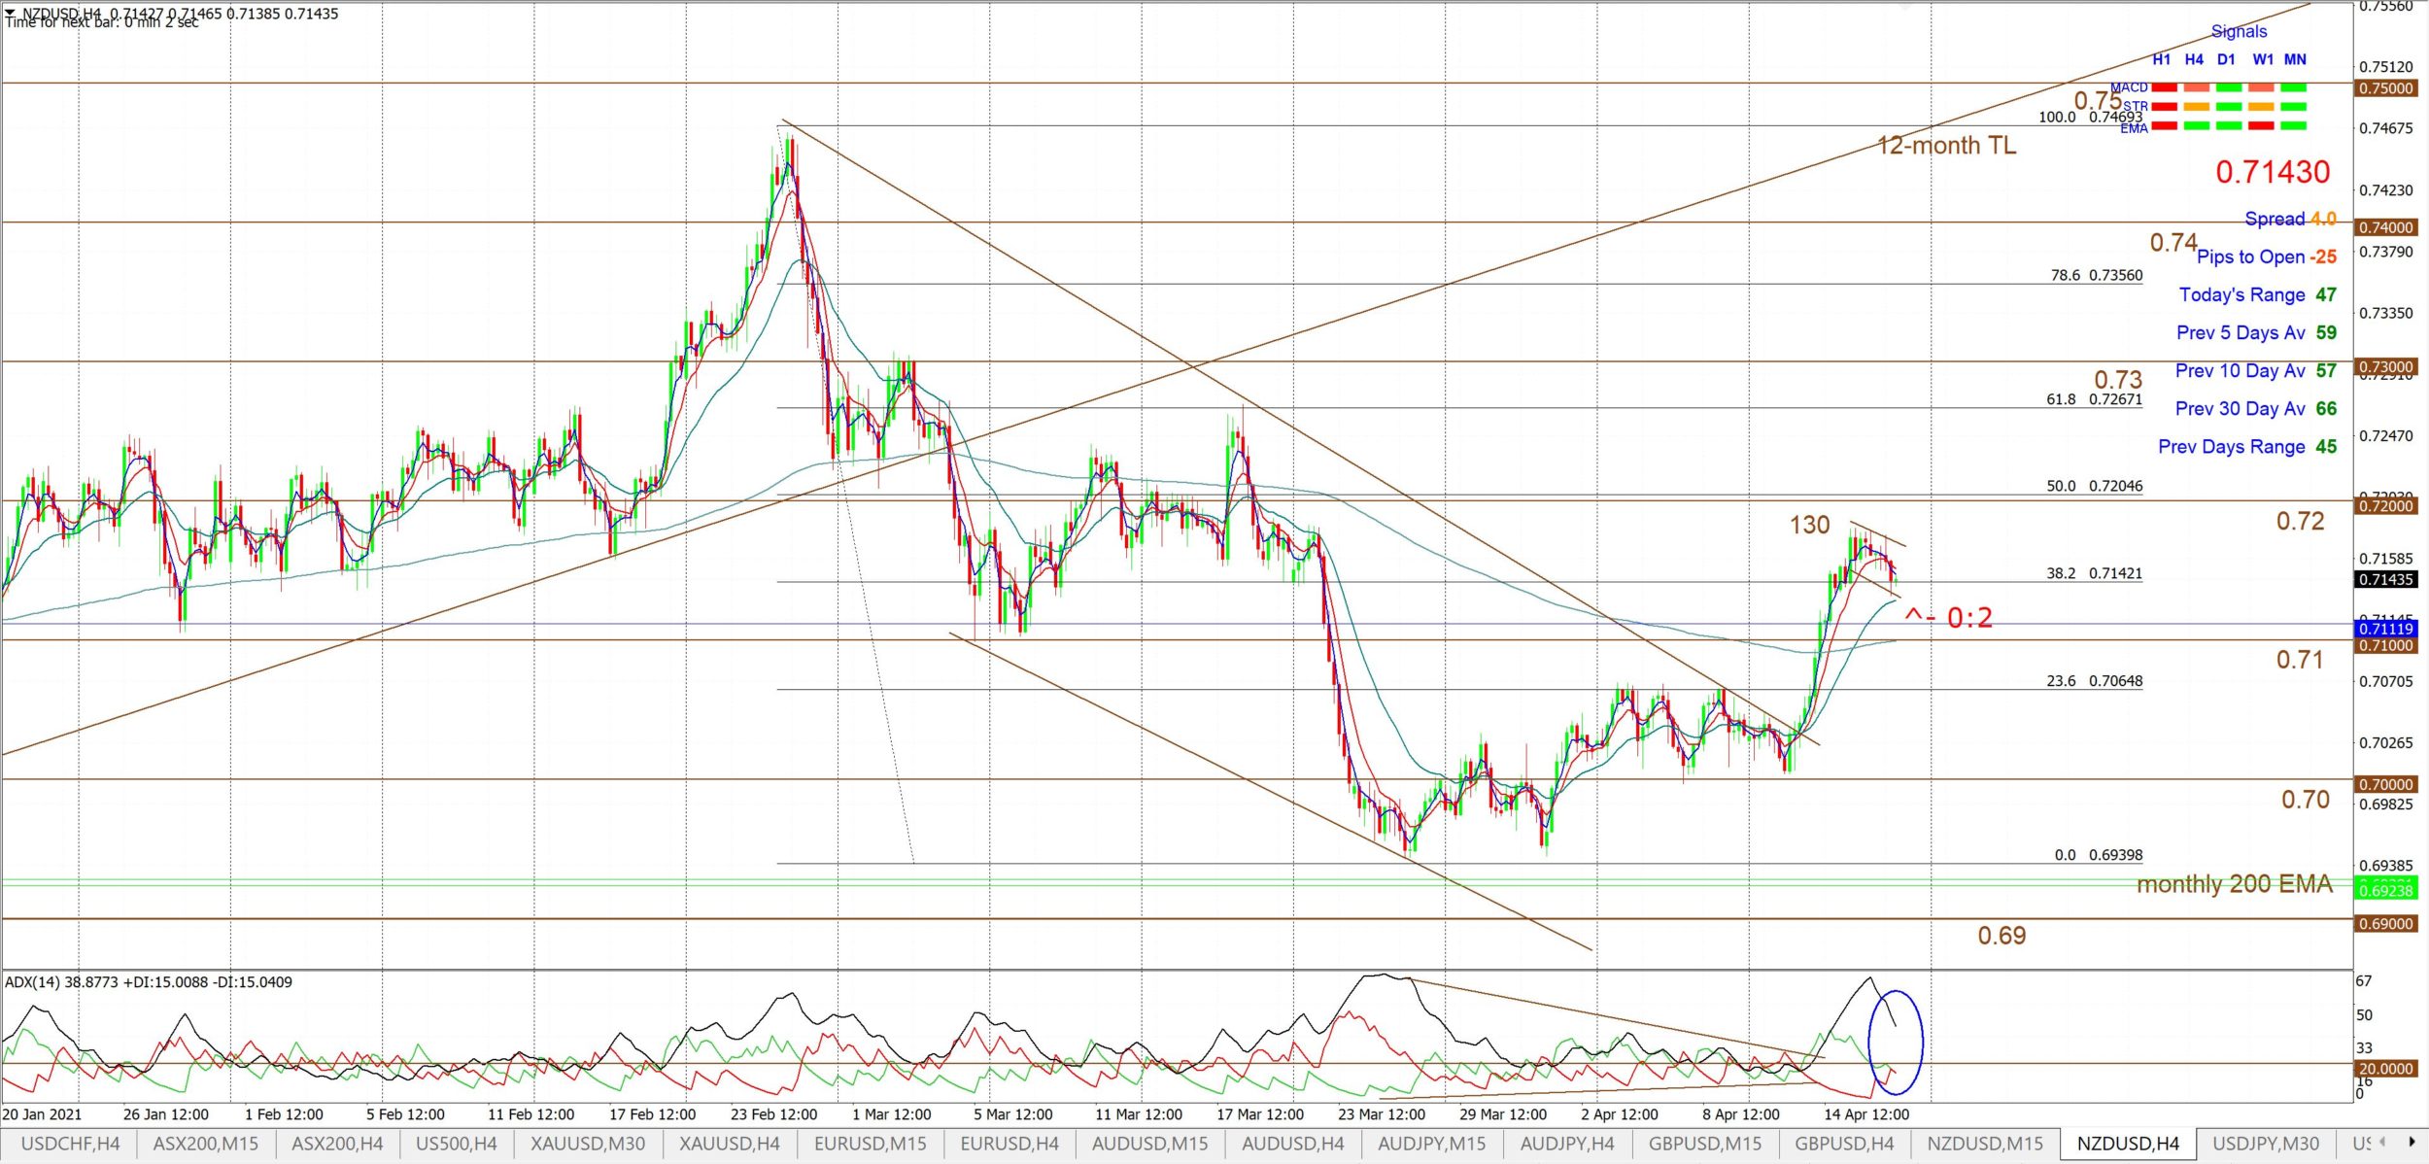Click the Today's Range 47 readout
The image size is (2429, 1164).
tap(2257, 294)
